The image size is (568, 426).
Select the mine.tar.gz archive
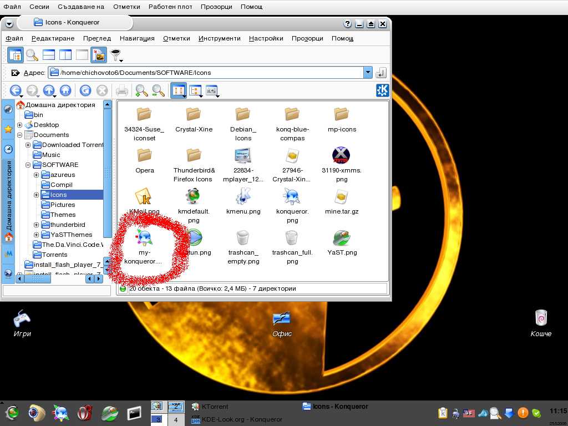pos(342,202)
